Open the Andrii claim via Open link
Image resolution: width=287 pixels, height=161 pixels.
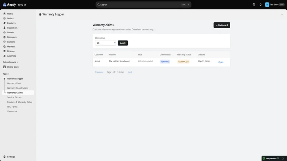click(221, 62)
